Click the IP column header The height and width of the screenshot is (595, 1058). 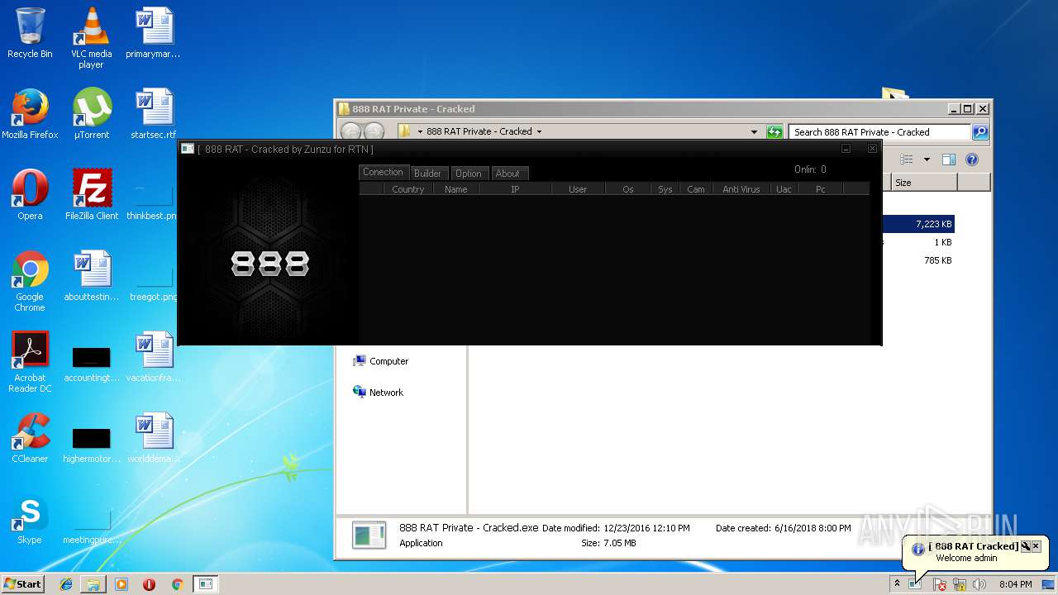pos(515,189)
